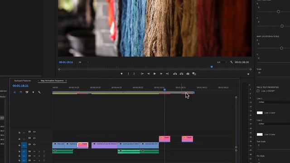This screenshot has height=163, width=290.
Task: Open the Program Monitor button editor plus
Action: pos(248,74)
